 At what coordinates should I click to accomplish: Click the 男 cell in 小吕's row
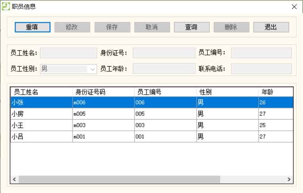tap(227, 137)
